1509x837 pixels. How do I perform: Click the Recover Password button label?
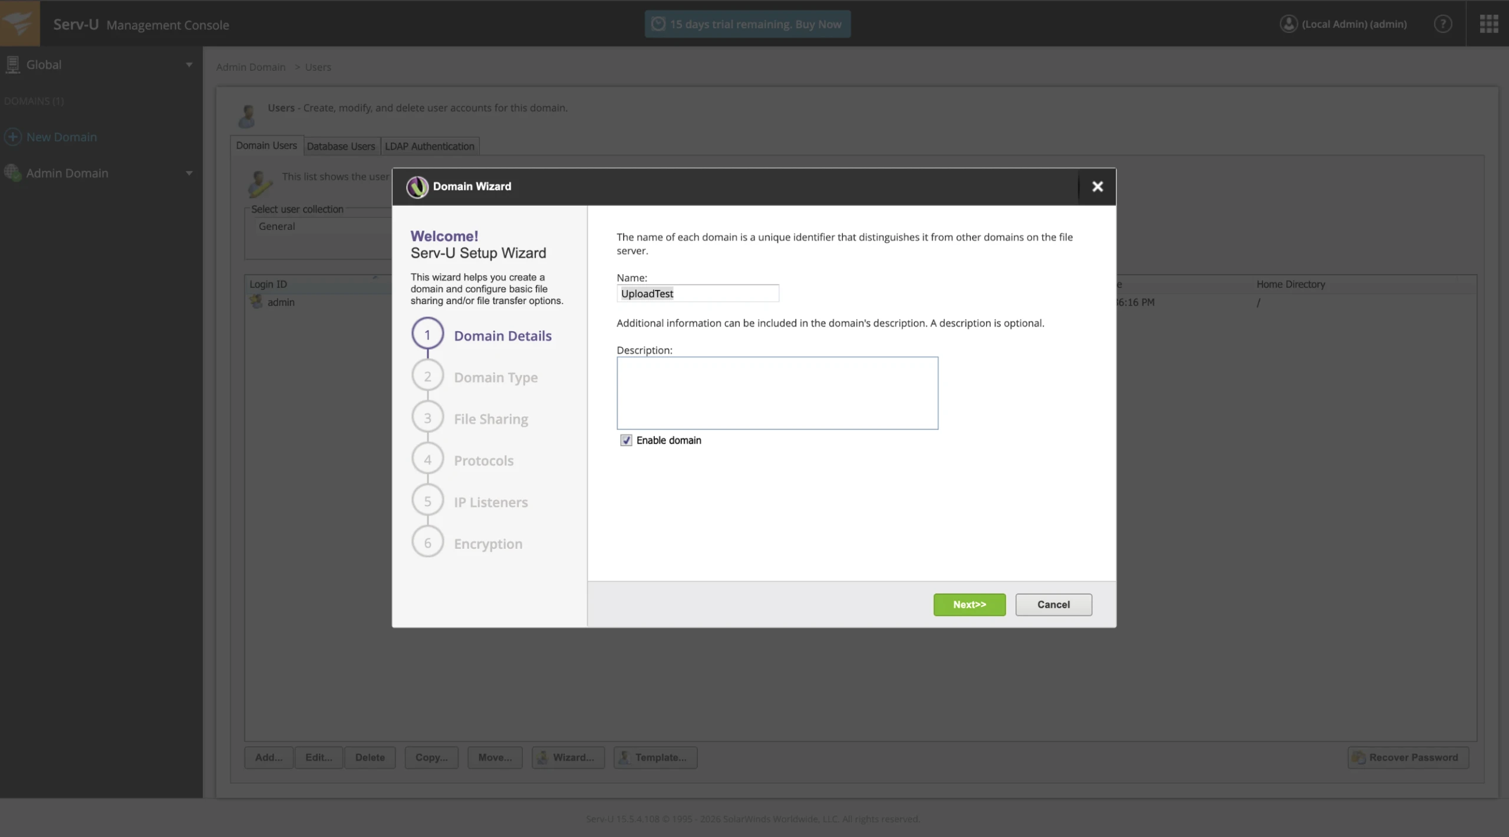pyautogui.click(x=1414, y=757)
